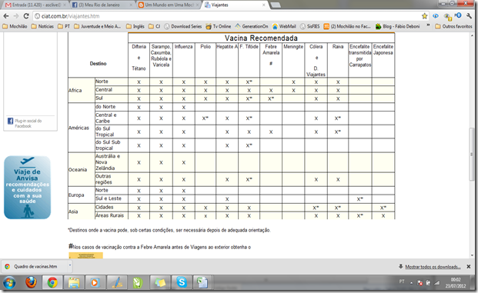This screenshot has height=293, width=478.
Task: Click the Windows Start orb
Action: 9,283
